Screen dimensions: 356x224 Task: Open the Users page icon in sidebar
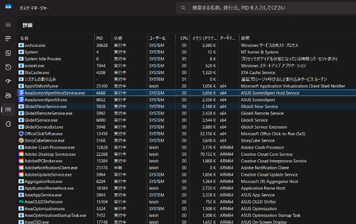tap(8, 95)
